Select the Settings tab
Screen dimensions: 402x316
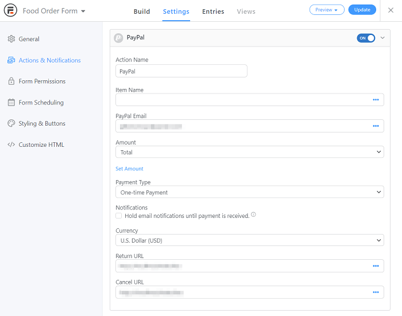click(176, 11)
